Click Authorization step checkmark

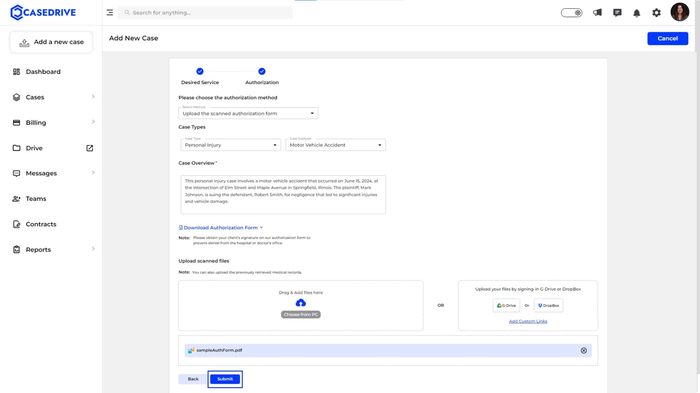point(262,72)
